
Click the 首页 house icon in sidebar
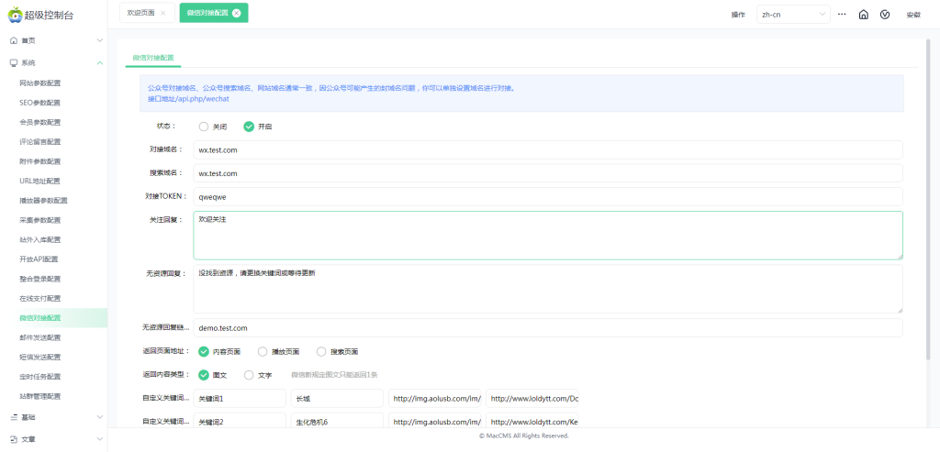click(14, 40)
